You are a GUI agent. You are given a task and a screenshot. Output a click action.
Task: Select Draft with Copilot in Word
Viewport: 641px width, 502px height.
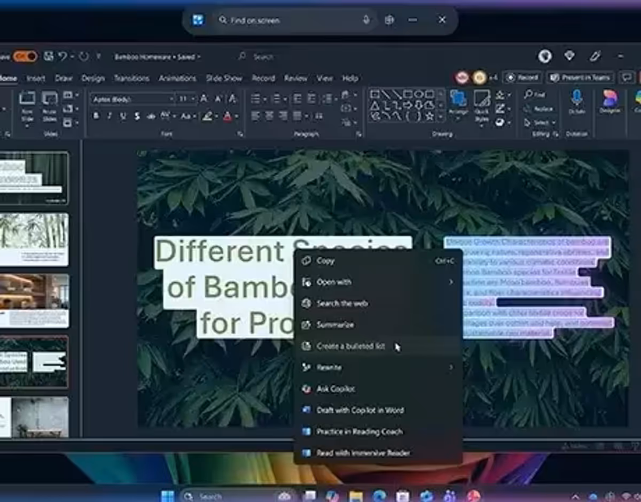[378, 411]
